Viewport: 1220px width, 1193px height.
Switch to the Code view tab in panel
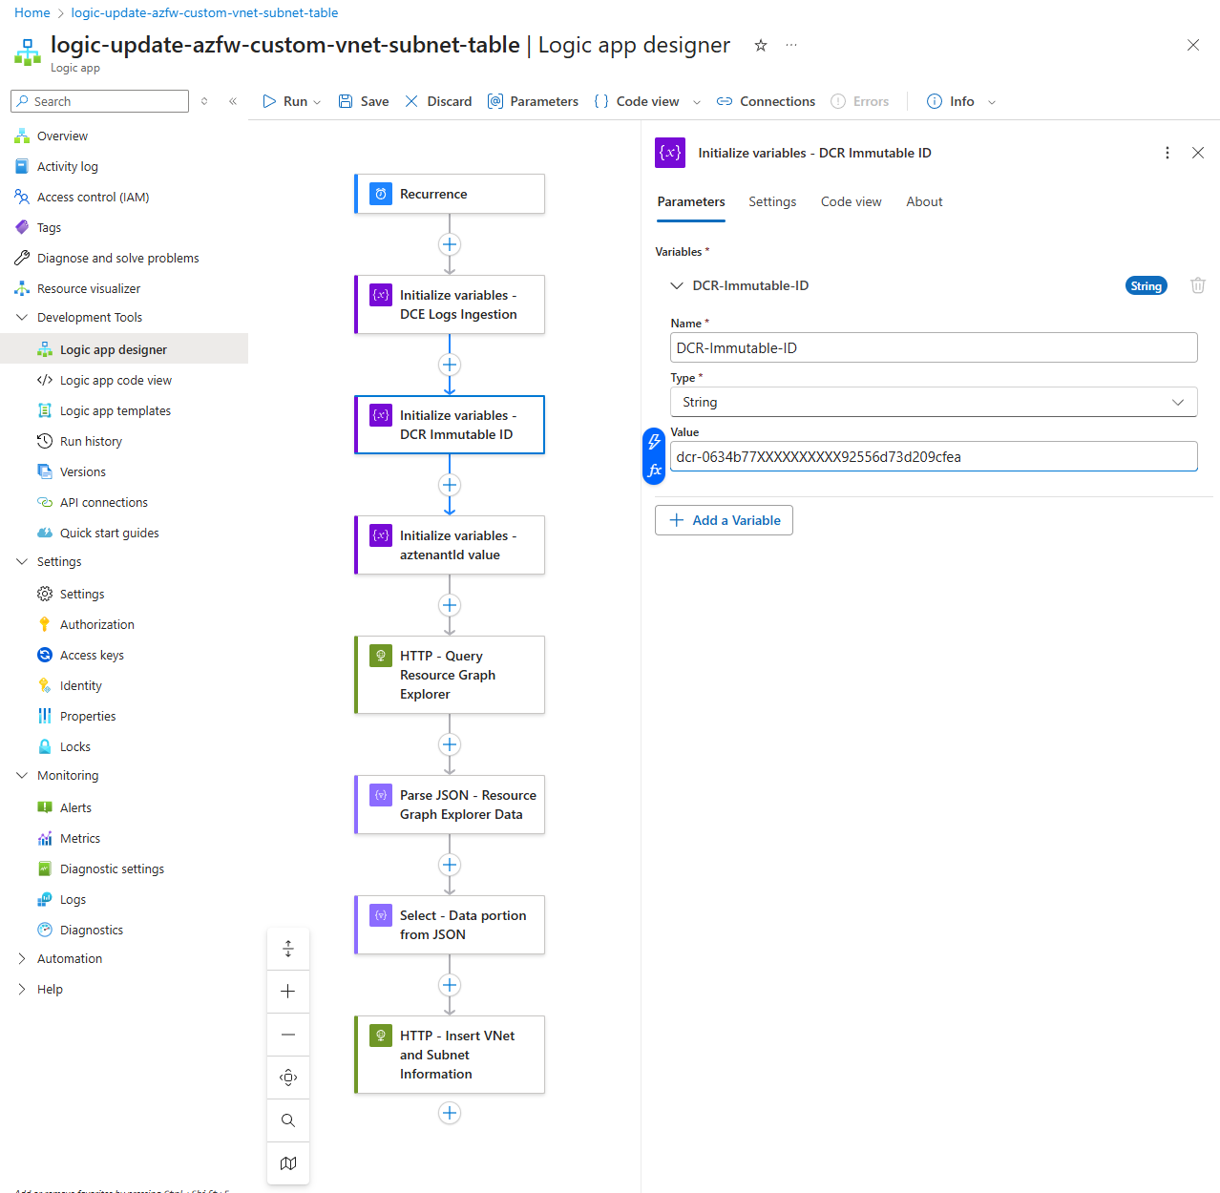pyautogui.click(x=851, y=201)
